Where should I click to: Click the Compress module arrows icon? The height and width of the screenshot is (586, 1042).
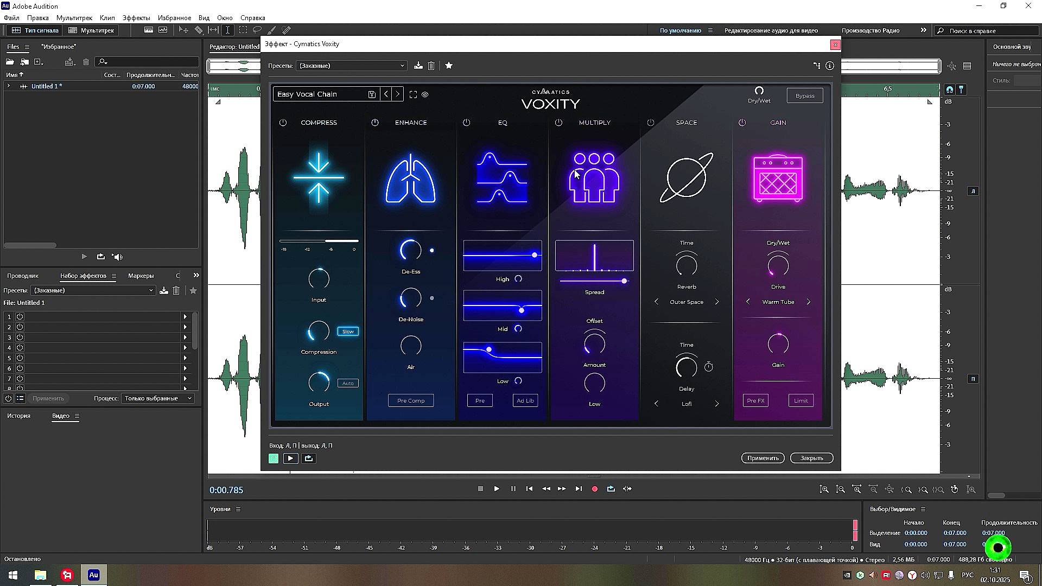[319, 177]
